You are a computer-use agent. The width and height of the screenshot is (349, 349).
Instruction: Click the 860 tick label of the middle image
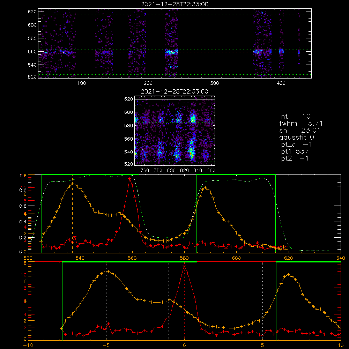[x=211, y=171]
